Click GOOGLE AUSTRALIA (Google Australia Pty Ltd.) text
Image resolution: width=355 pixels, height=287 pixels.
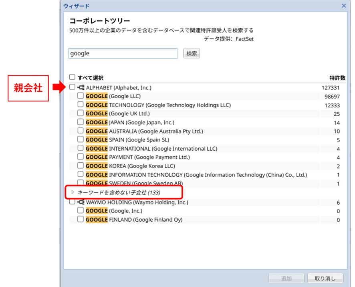click(145, 131)
